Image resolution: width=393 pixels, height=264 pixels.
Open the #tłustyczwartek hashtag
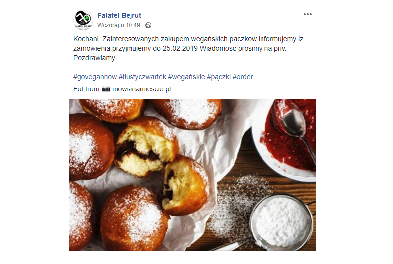(x=142, y=77)
